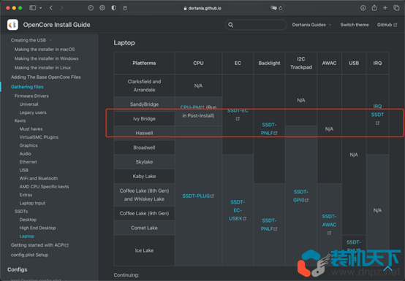Click the translate icon in address bar
The width and height of the screenshot is (405, 281).
click(x=273, y=8)
